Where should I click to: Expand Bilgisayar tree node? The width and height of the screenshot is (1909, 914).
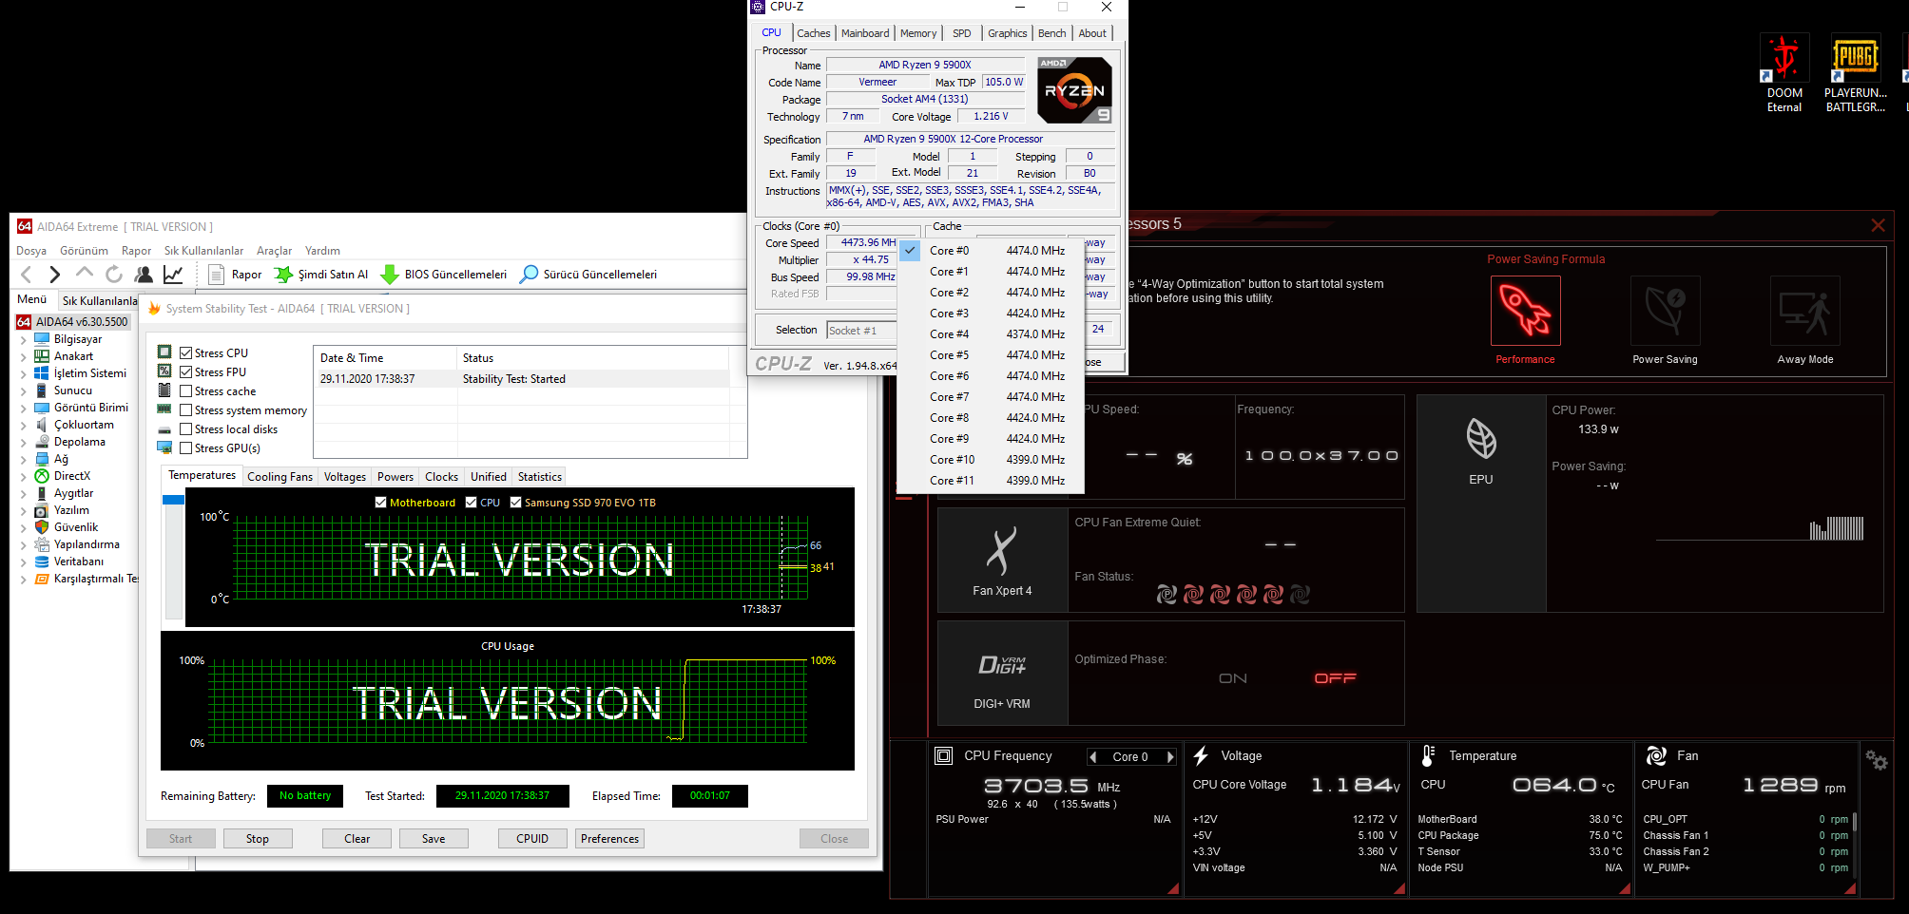(24, 340)
